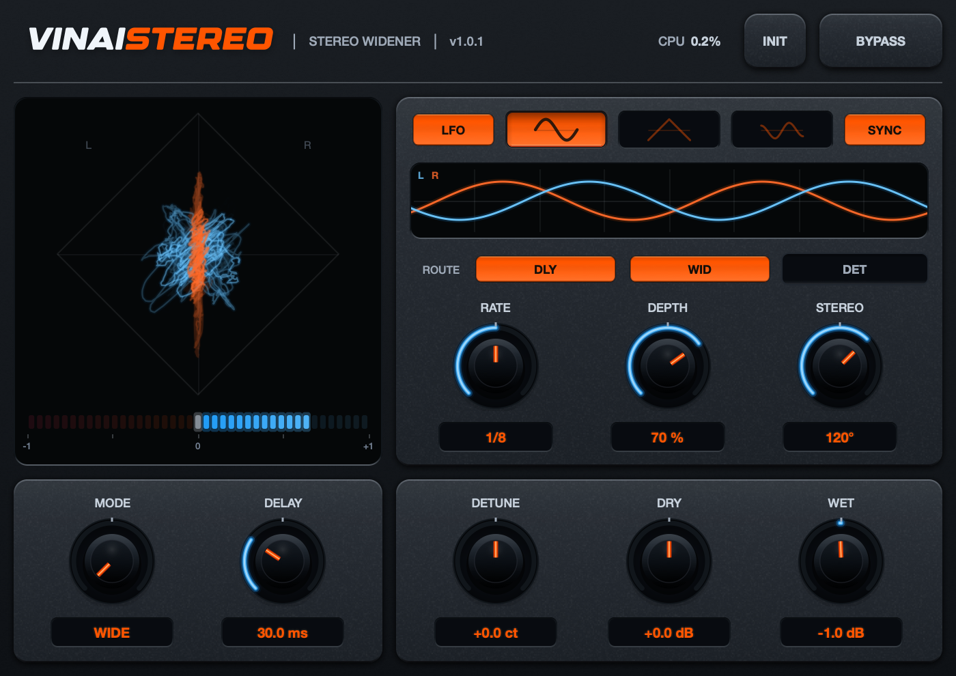Click the 120° stereo value field

840,437
